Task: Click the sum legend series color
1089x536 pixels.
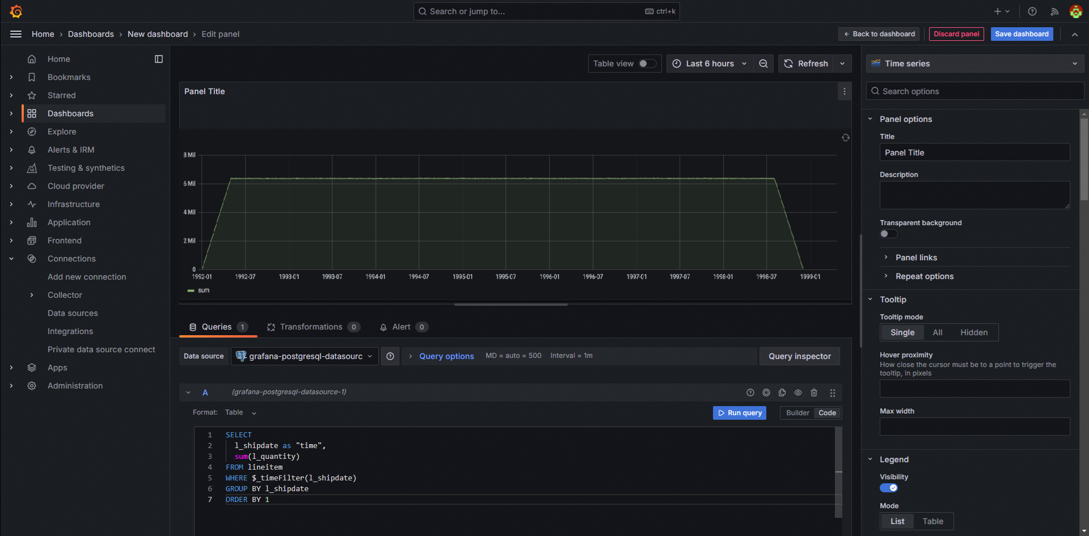Action: coord(191,290)
